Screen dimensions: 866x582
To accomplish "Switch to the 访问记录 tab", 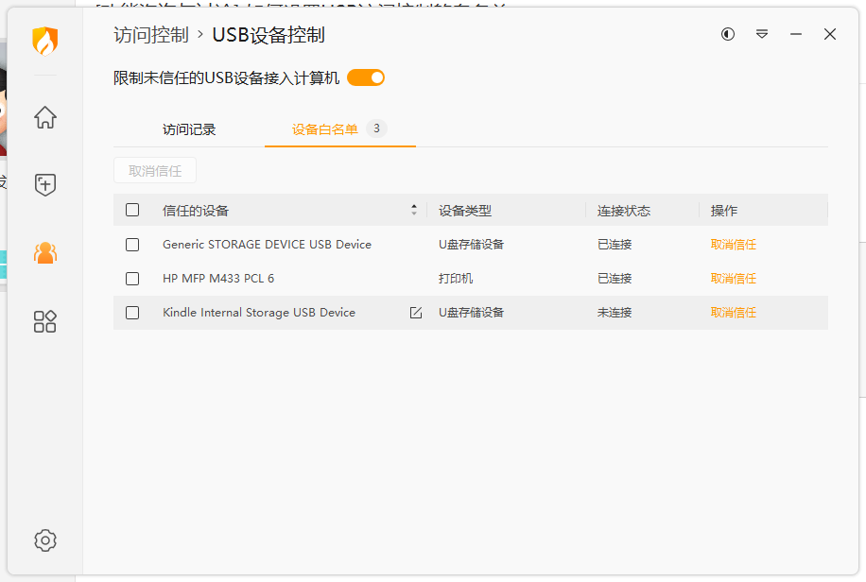I will [x=189, y=129].
